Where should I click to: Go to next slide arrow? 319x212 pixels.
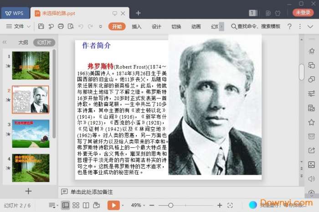coord(302,176)
